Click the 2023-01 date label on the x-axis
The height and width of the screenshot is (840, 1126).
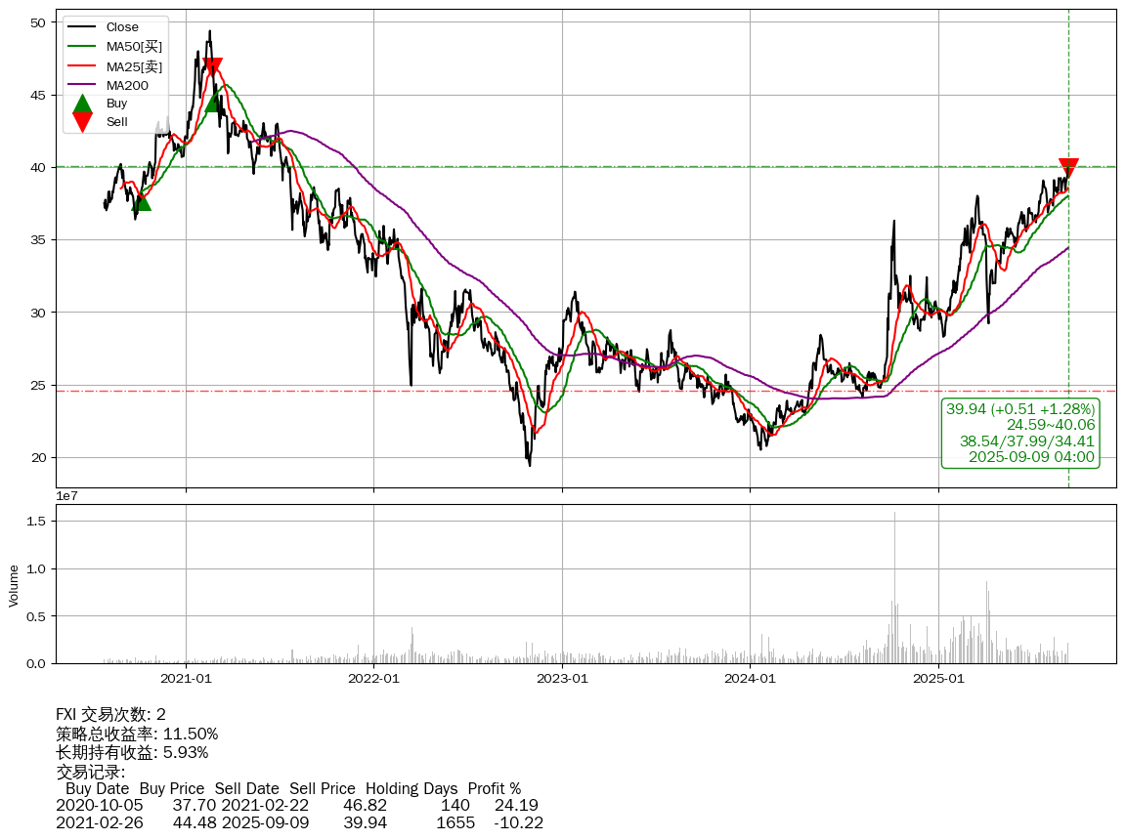pyautogui.click(x=562, y=678)
